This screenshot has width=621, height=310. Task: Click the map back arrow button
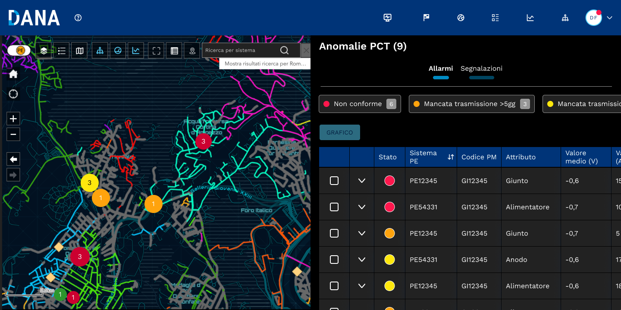pos(13,160)
